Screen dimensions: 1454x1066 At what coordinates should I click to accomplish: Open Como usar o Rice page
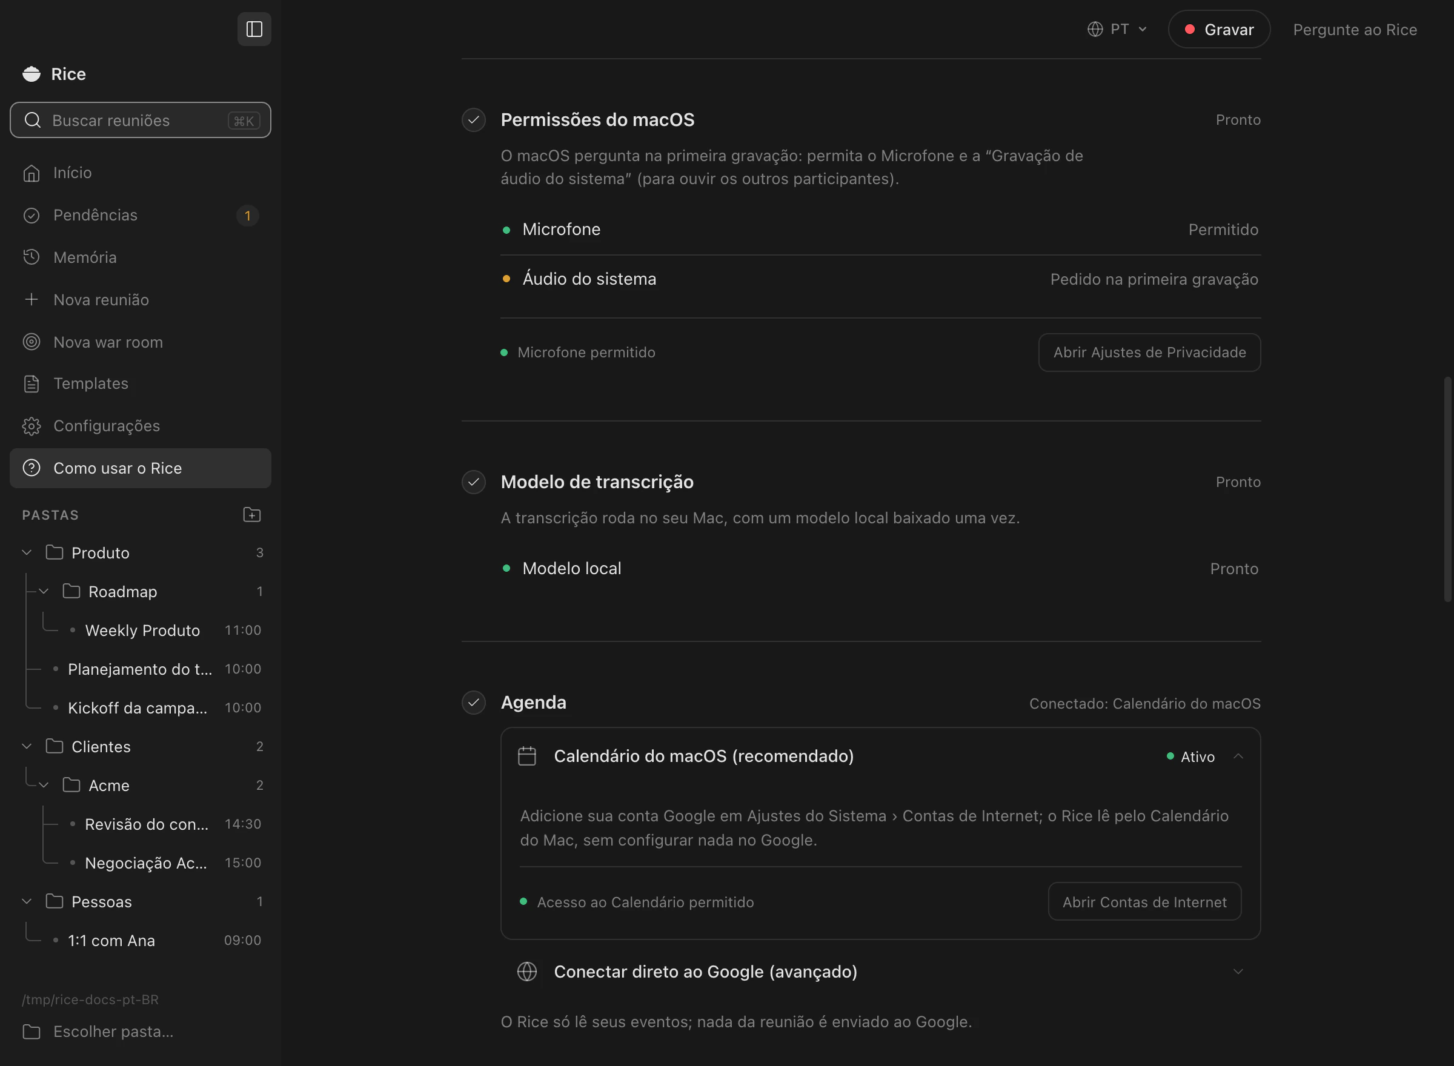point(140,468)
